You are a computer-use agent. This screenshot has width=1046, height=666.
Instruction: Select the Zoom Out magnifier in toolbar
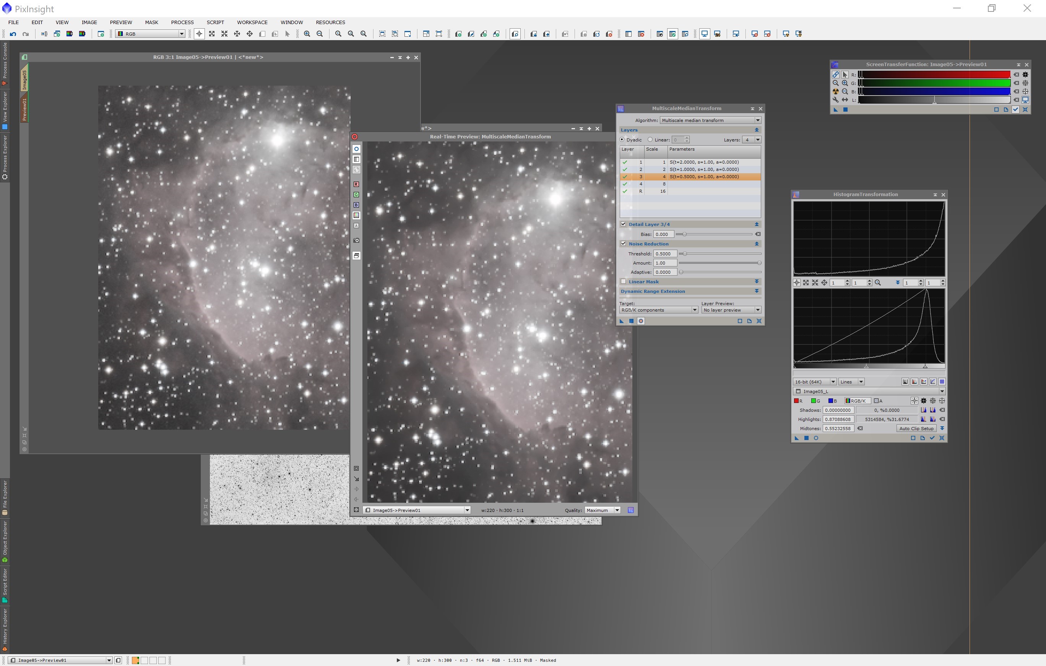(x=320, y=34)
